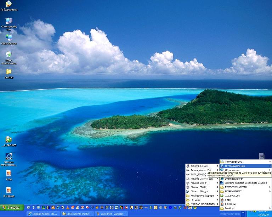
Task: Open the __0_BACKUPS entry in the popup menu
Action: click(246, 195)
